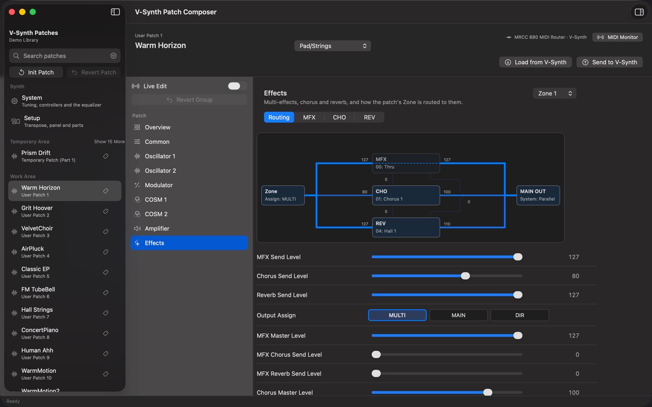Click the Search patches field
The height and width of the screenshot is (407, 652).
65,56
